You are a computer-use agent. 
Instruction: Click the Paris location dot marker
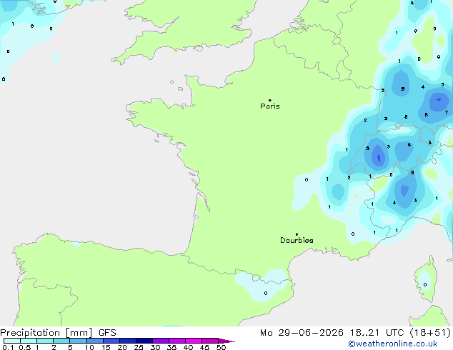point(270,100)
